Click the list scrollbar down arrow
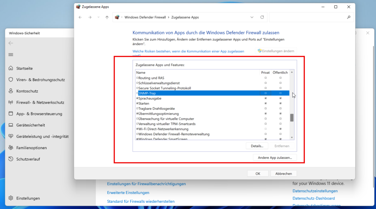376x209 pixels. (x=292, y=137)
